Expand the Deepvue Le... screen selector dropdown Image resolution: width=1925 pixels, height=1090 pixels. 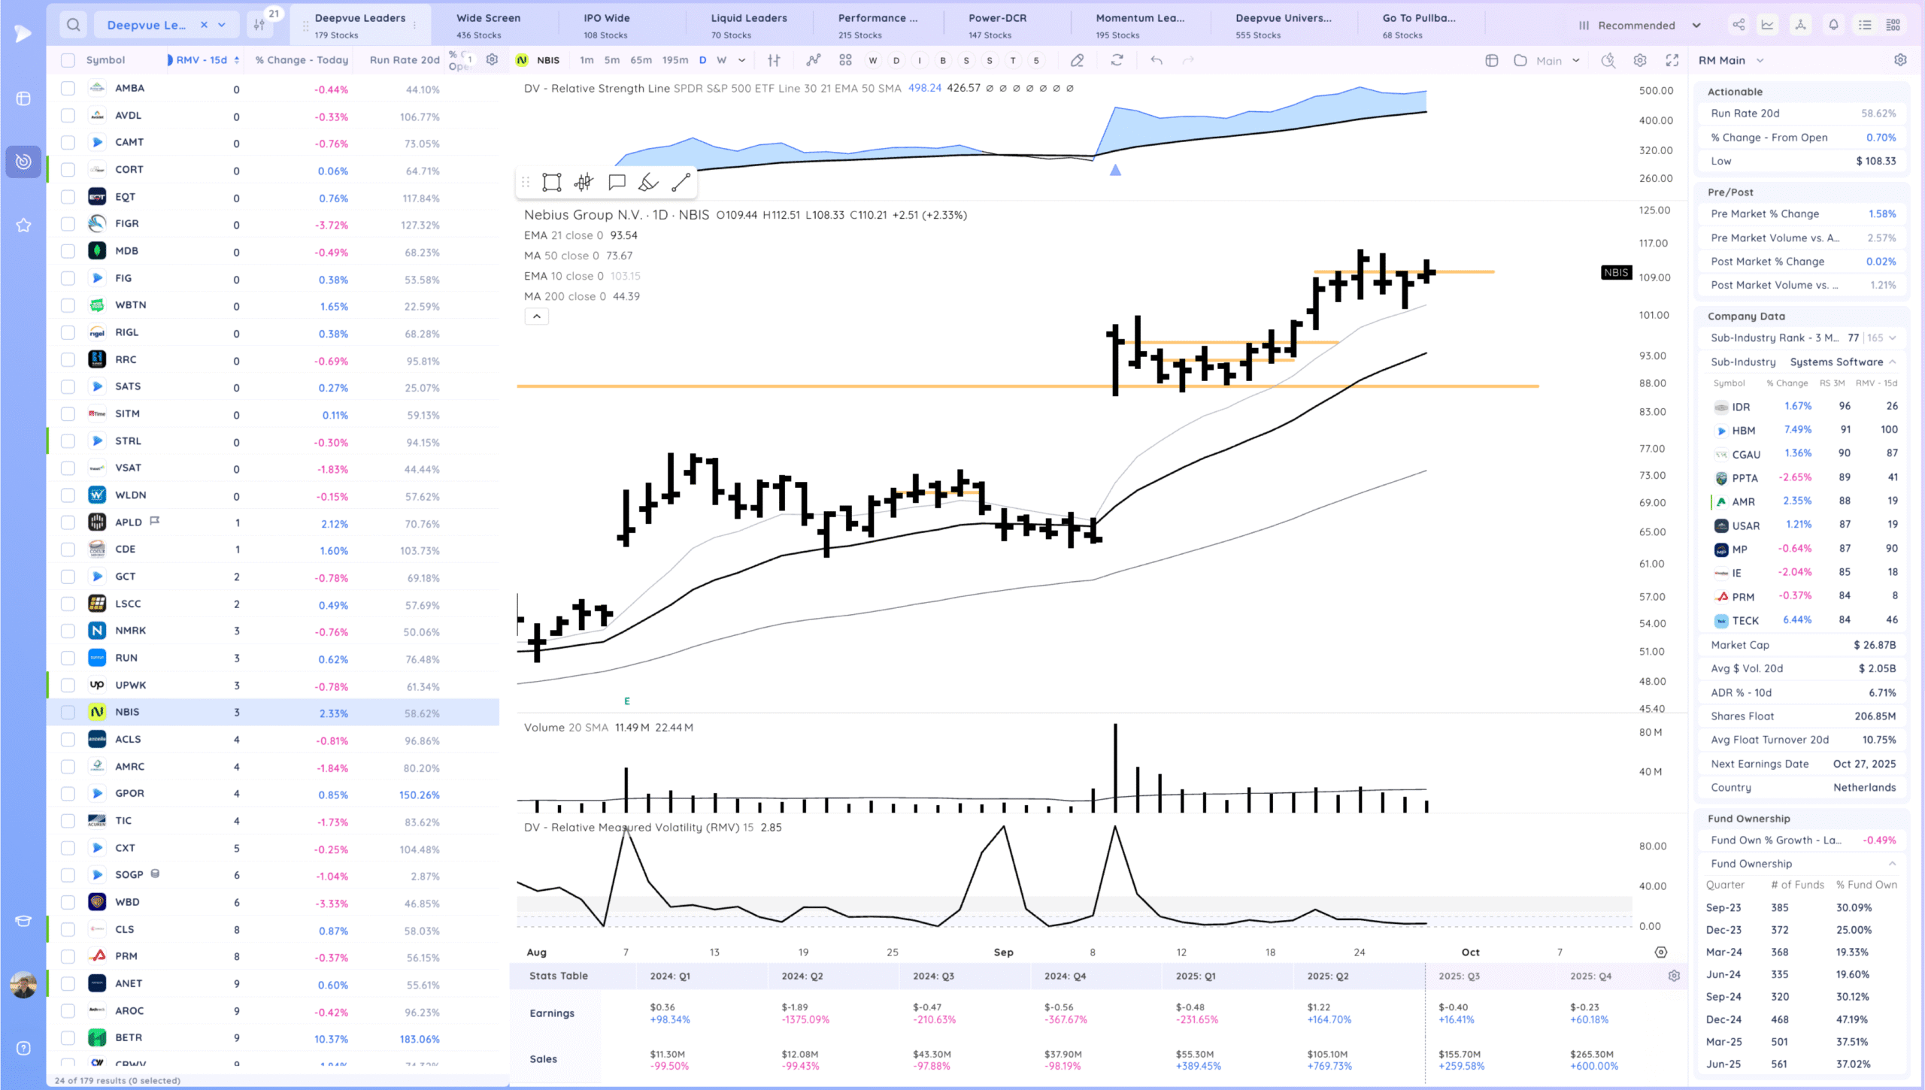pos(222,25)
